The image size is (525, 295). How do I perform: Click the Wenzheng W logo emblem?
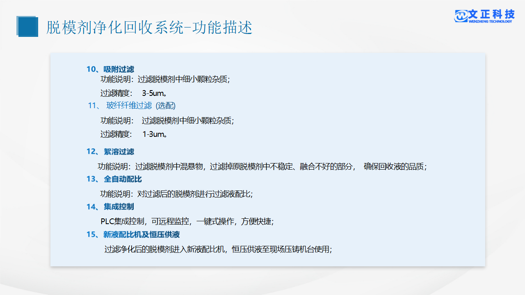pyautogui.click(x=461, y=16)
